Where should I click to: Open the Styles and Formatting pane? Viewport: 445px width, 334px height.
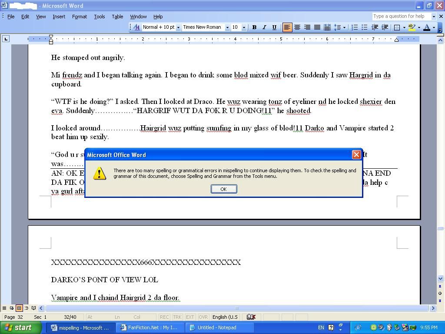coord(136,27)
